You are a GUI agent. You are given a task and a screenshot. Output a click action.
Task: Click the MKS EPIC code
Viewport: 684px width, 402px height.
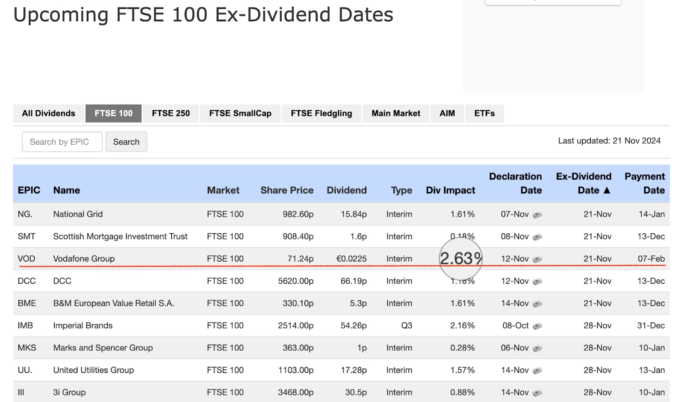tap(27, 348)
